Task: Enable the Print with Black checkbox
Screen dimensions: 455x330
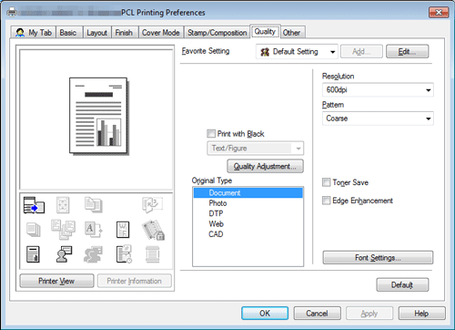Action: click(x=211, y=133)
